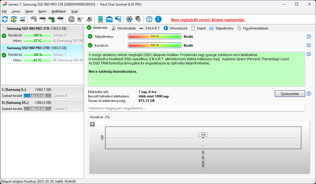Switch to the Napló tab

coord(199,28)
